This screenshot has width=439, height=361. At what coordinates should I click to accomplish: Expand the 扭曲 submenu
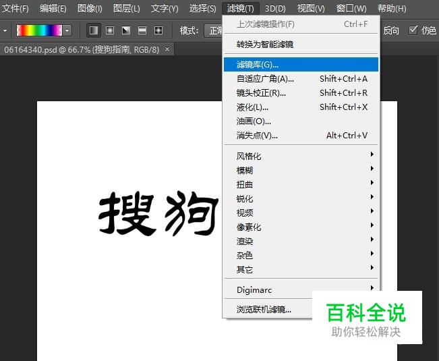(x=301, y=184)
